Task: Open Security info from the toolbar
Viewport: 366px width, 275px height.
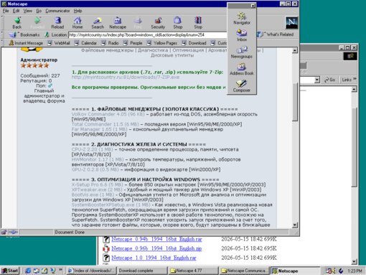Action: pos(158,23)
